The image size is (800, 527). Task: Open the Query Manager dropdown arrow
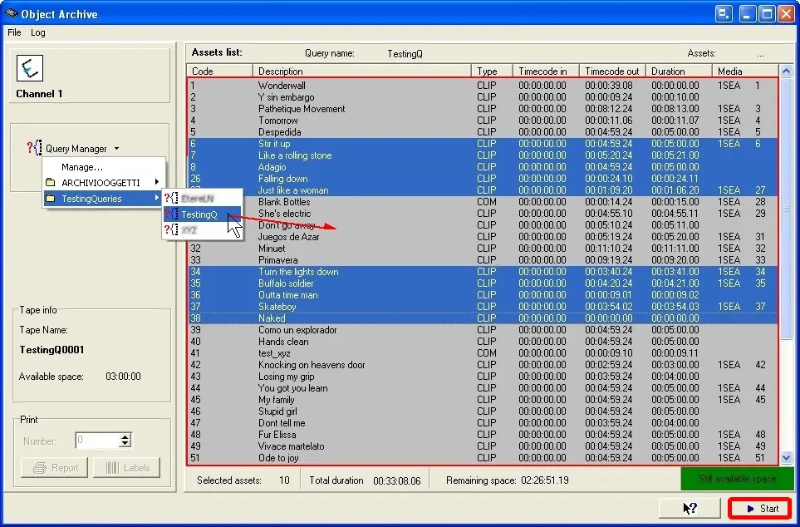116,149
